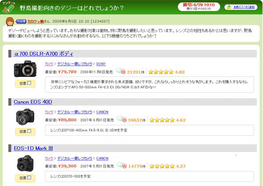263x186 pixels.
Task: Click CANON breadcrumb under Canon EOS 40D
Action: 102,112
